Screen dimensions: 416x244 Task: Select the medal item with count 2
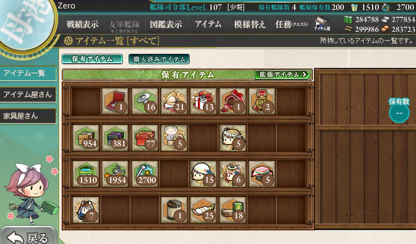click(x=262, y=101)
